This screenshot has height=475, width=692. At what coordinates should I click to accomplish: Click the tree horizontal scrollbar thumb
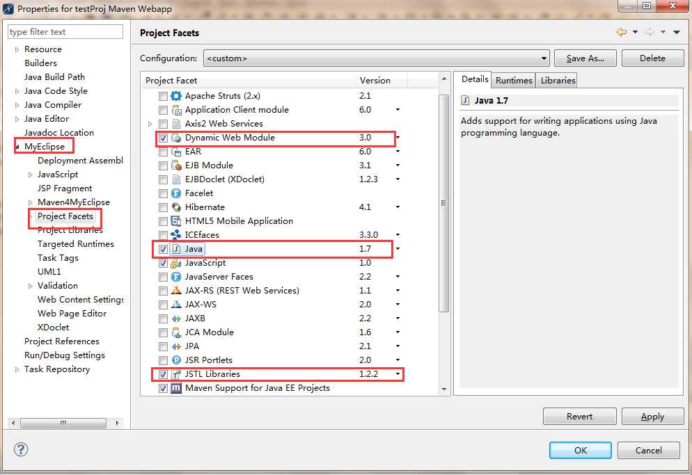(63, 423)
